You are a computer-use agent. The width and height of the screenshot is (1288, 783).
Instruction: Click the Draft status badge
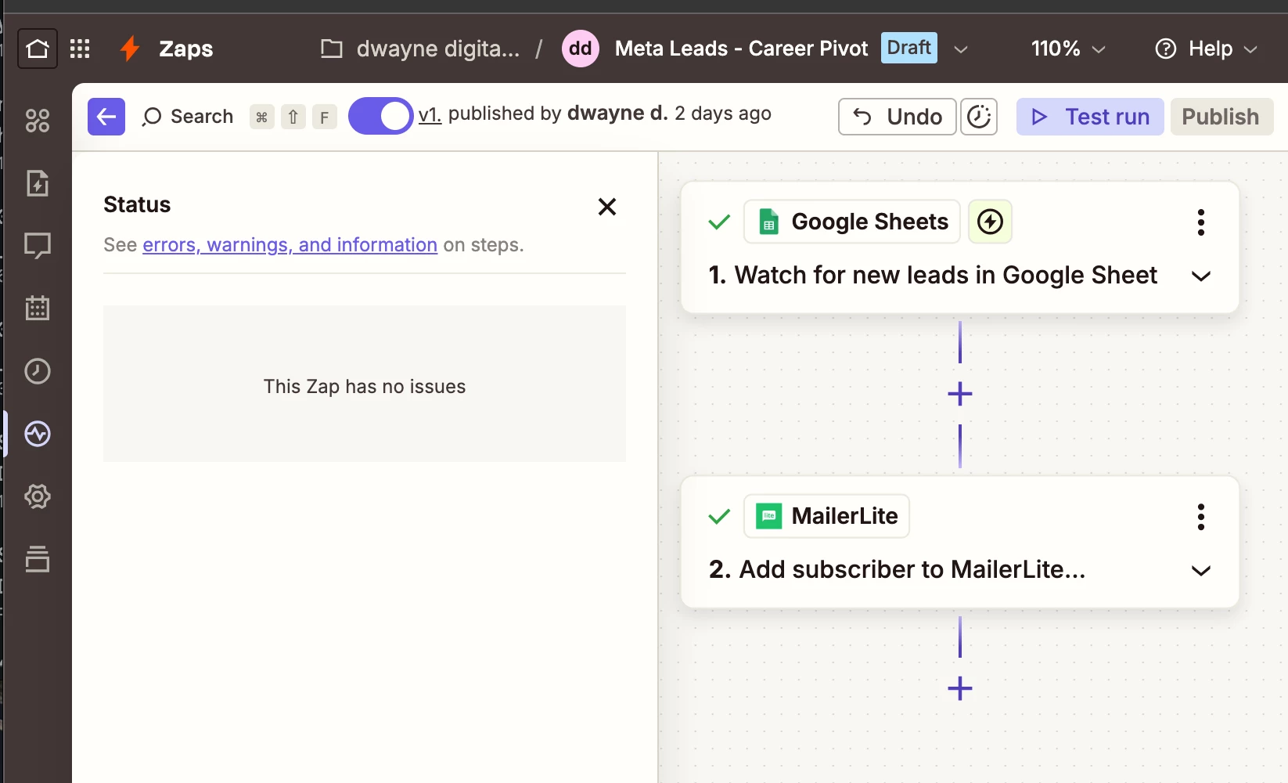908,48
